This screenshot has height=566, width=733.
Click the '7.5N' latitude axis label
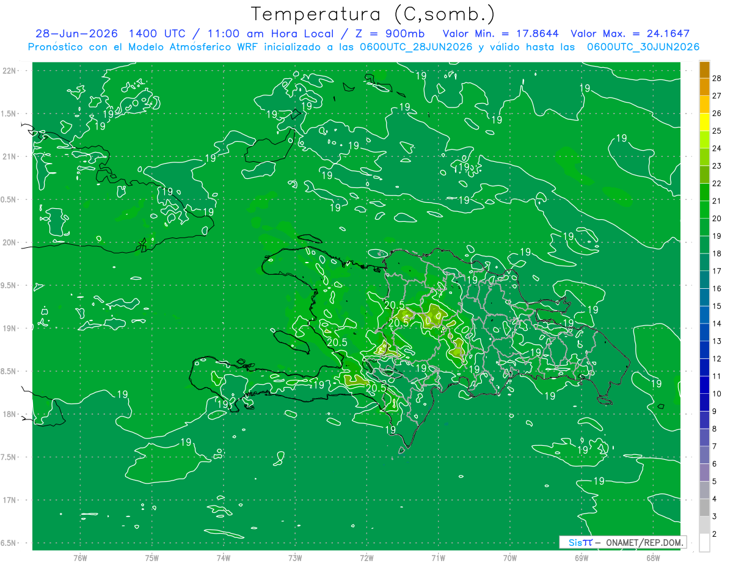(9, 457)
